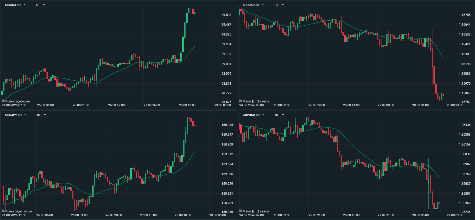The width and height of the screenshot is (475, 220).
Task: Open SMA indicator settings icon on GBPUSD chart
Action: pos(241,211)
